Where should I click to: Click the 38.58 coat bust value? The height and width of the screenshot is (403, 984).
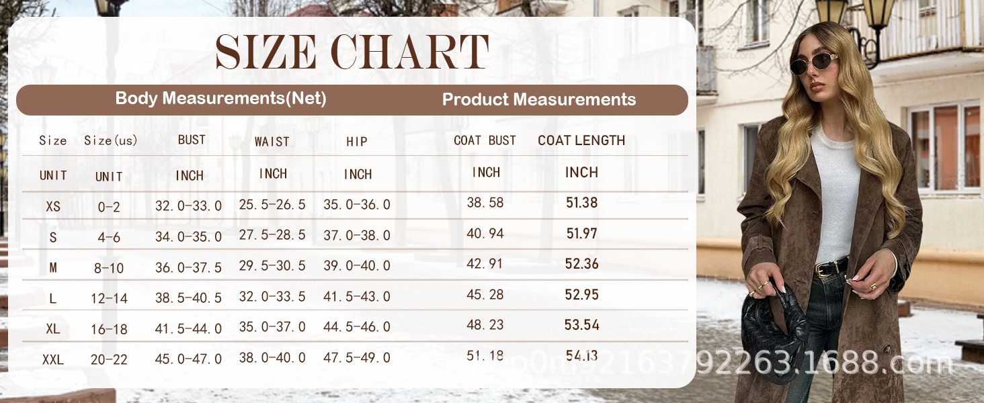485,203
